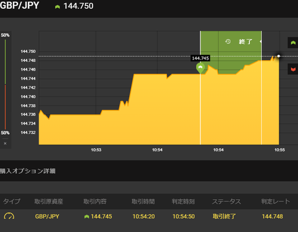This screenshot has height=232, width=298.
Task: Click the green arrow icon in trade row
Action: (87, 216)
